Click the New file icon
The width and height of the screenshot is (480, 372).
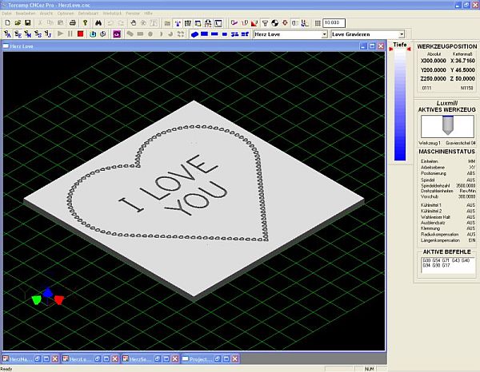click(x=6, y=23)
